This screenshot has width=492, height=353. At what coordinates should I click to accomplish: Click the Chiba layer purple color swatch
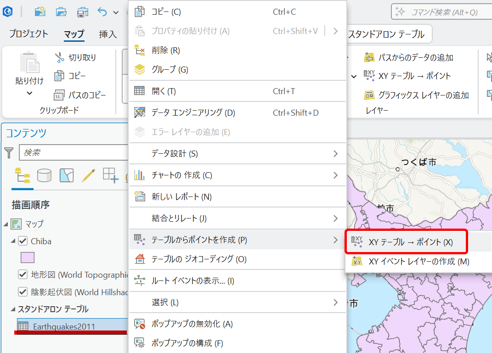(x=27, y=258)
